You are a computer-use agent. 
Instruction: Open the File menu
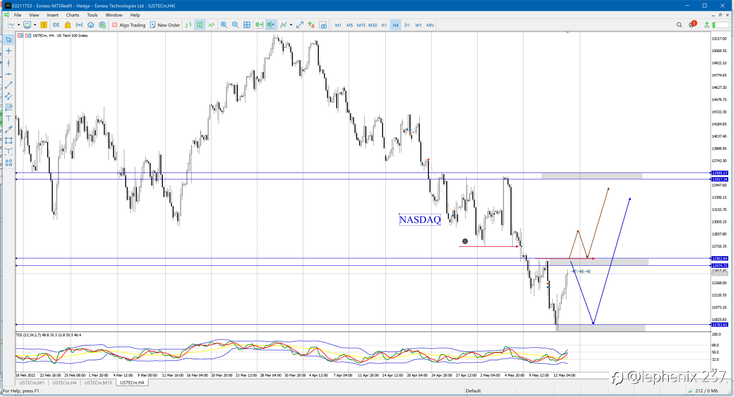(x=17, y=15)
